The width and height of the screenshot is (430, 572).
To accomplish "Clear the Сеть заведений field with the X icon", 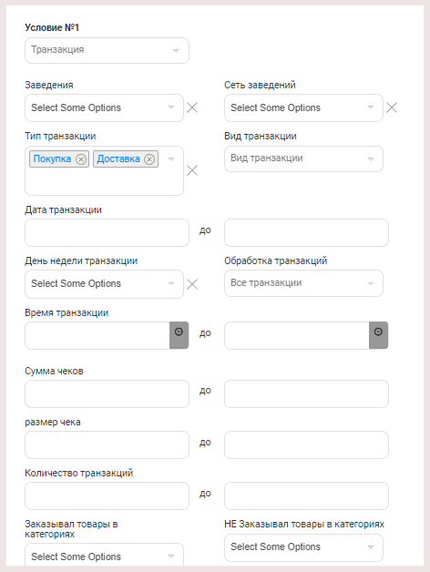I will [392, 107].
